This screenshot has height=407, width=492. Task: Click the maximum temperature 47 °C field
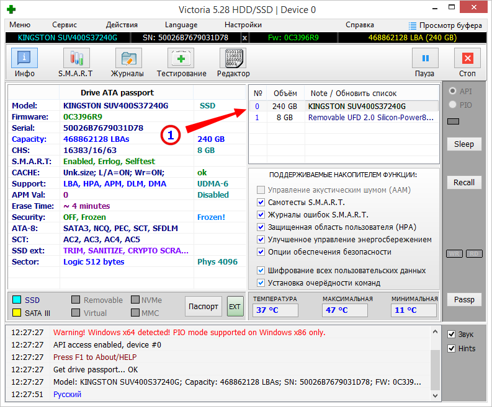point(344,310)
